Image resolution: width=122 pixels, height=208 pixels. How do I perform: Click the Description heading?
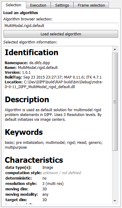click(x=27, y=100)
